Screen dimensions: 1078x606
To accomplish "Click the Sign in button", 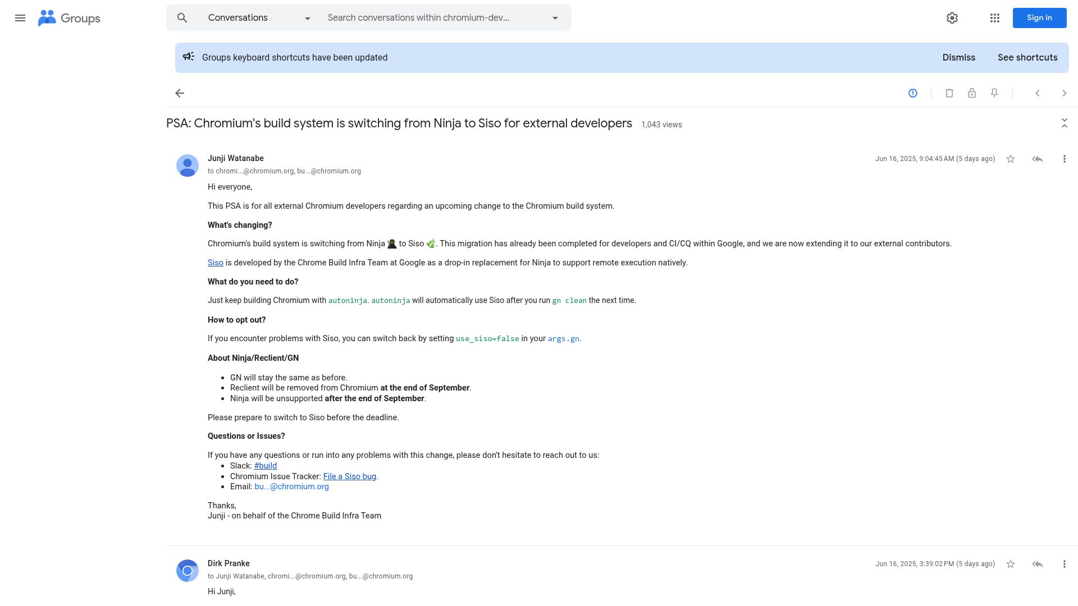I will tap(1039, 18).
